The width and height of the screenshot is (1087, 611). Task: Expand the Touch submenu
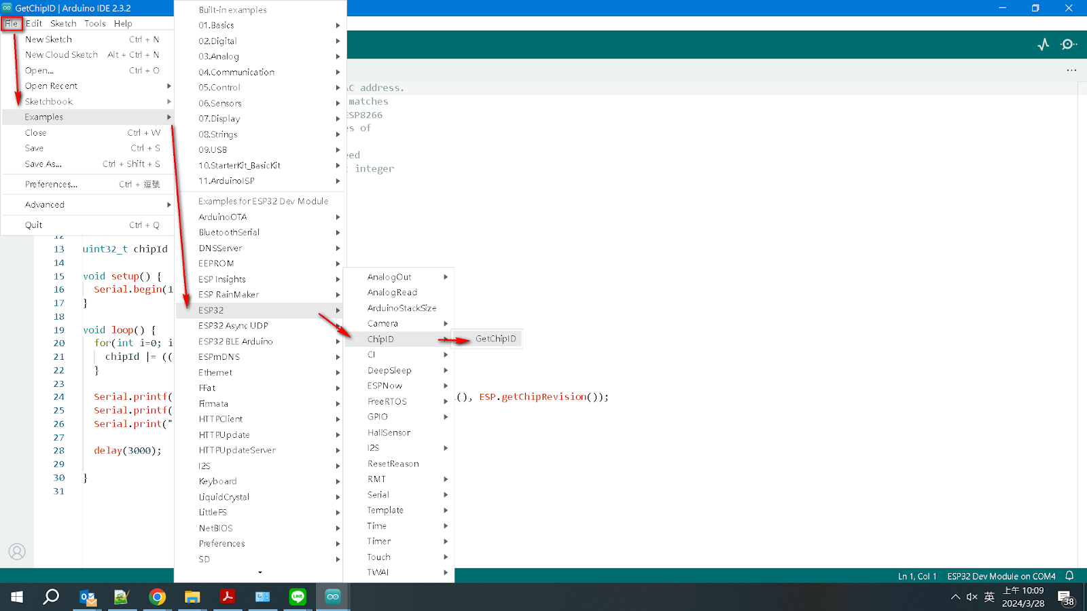pyautogui.click(x=399, y=557)
